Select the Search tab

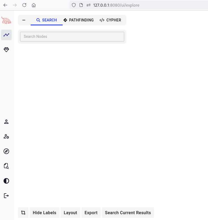47,20
